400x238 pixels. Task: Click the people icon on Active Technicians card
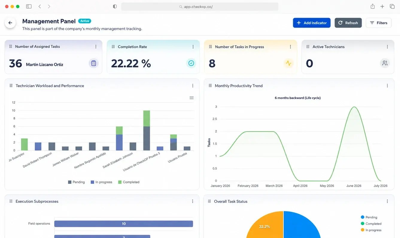coord(385,63)
